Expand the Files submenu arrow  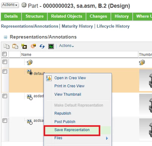(107, 138)
